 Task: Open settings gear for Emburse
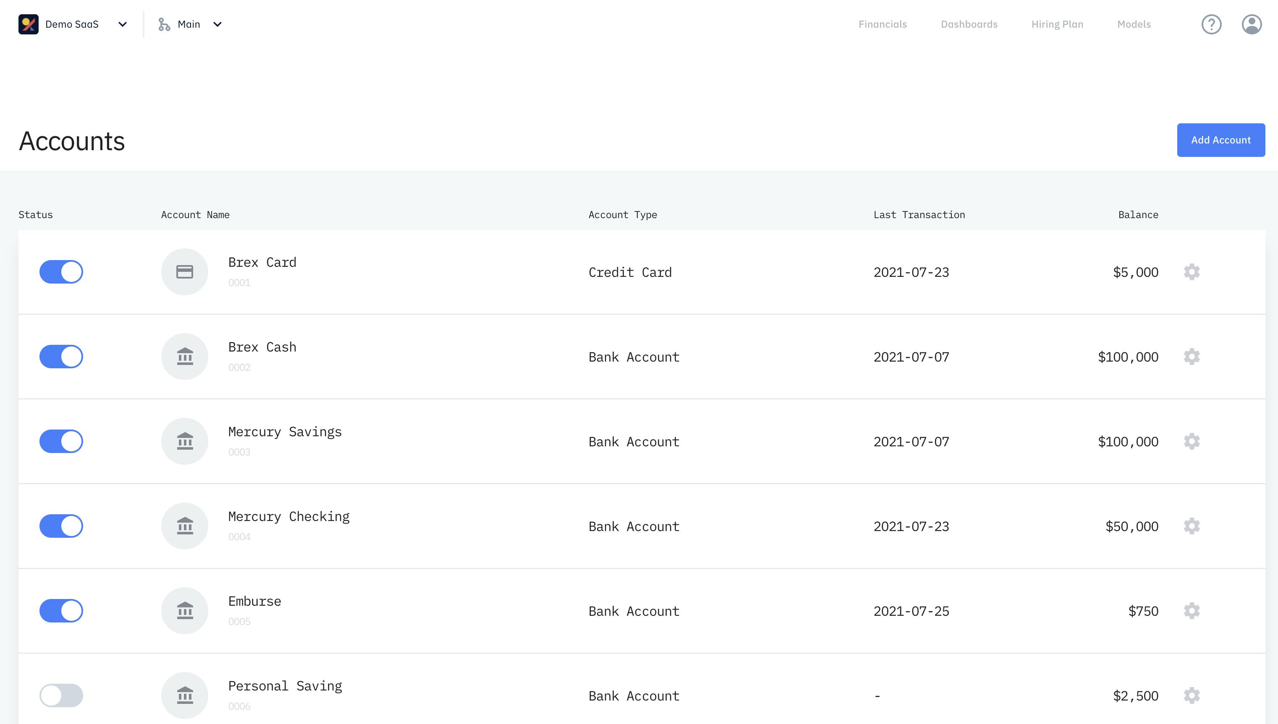pos(1192,611)
